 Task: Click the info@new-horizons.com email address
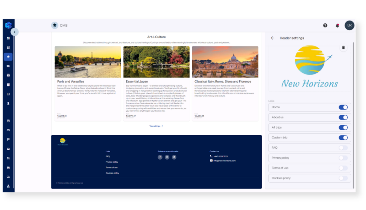pyautogui.click(x=225, y=161)
